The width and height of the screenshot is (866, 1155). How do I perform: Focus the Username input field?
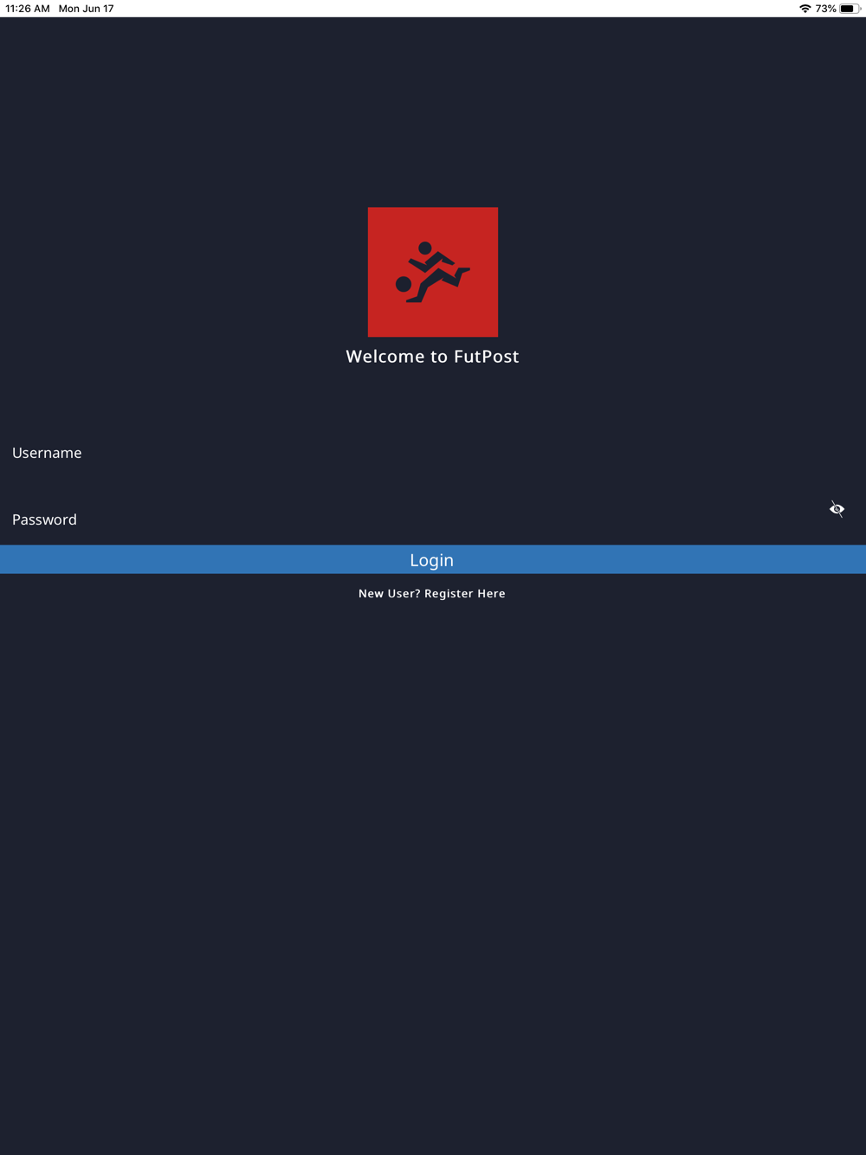[433, 453]
